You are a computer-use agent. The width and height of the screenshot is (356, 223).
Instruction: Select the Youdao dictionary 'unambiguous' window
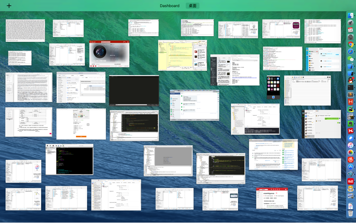tap(272, 198)
